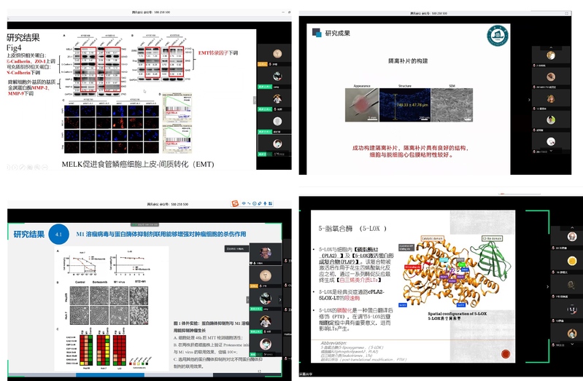Image resolution: width=583 pixels, height=381 pixels.
Task: Collapse the participant strip handle beside the M1 slide
Action: click(x=247, y=299)
